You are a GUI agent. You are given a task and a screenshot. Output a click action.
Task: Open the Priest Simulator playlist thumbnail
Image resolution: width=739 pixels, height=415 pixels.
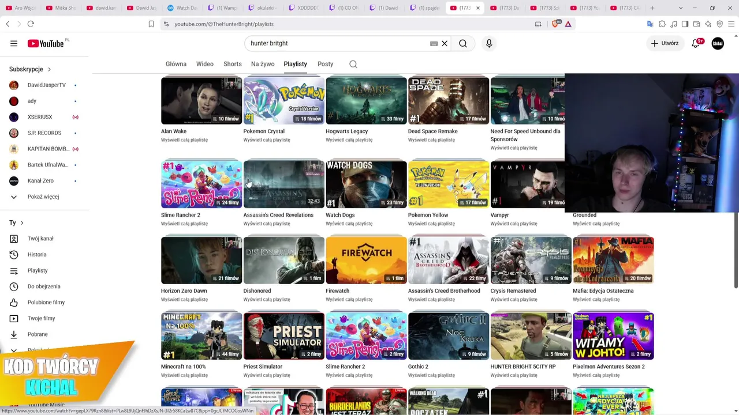pyautogui.click(x=283, y=336)
